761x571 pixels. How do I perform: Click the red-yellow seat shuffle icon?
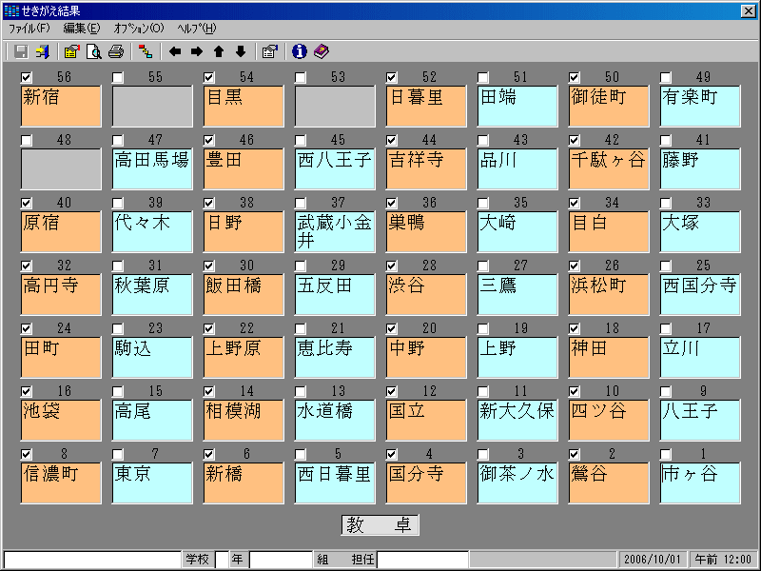coord(146,51)
